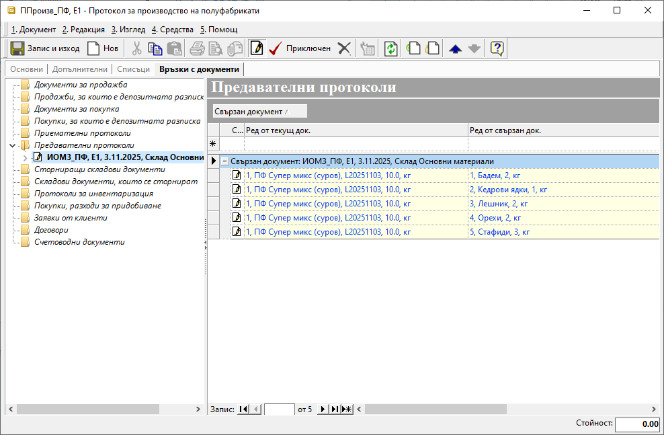Click the X delete icon in toolbar

click(344, 48)
